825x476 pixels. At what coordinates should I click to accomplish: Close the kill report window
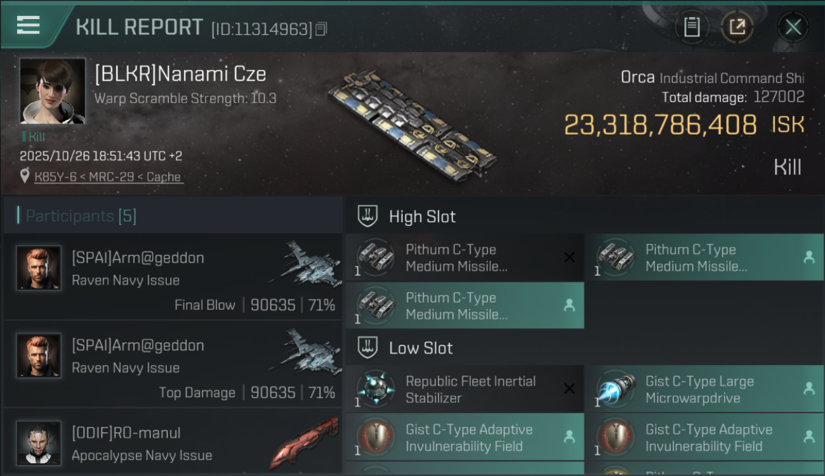793,27
